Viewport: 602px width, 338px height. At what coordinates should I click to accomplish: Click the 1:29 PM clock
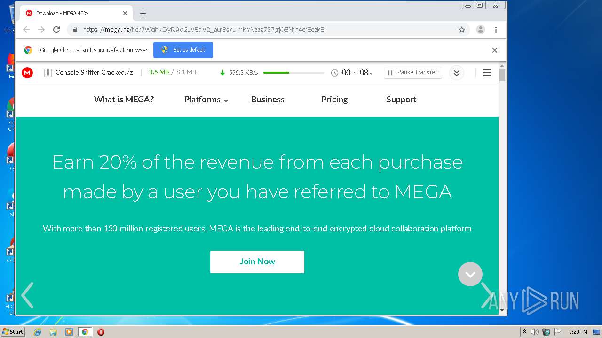point(578,332)
